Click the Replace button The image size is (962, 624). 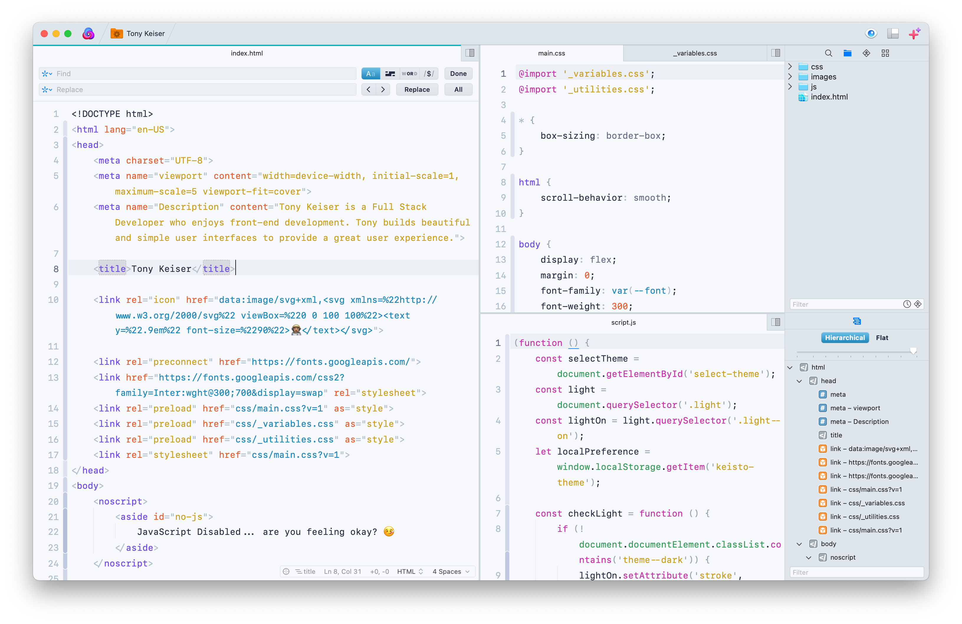coord(417,89)
